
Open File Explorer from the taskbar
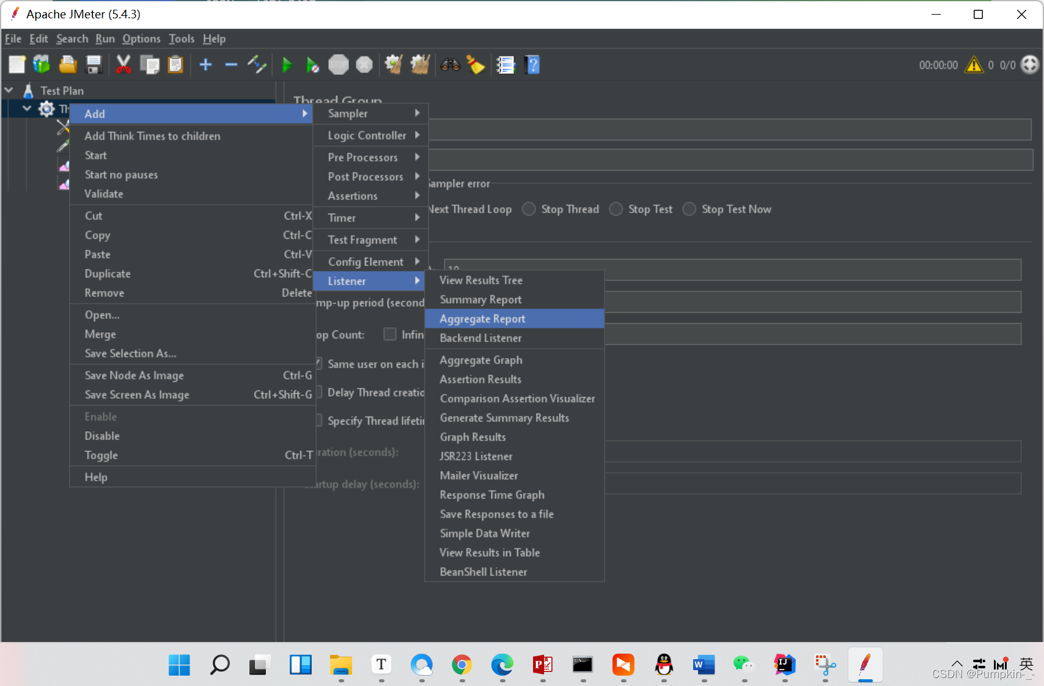tap(341, 665)
